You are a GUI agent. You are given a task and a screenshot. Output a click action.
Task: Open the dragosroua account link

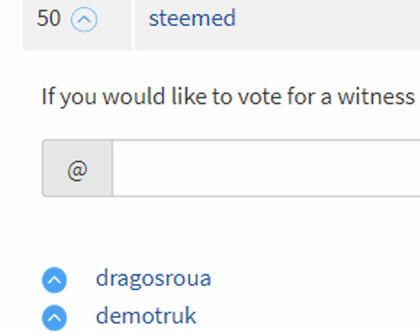pos(153,279)
